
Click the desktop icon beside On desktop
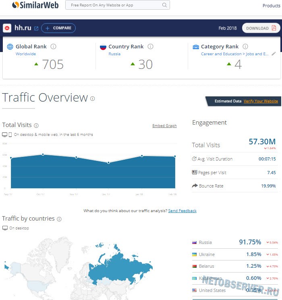[5, 228]
